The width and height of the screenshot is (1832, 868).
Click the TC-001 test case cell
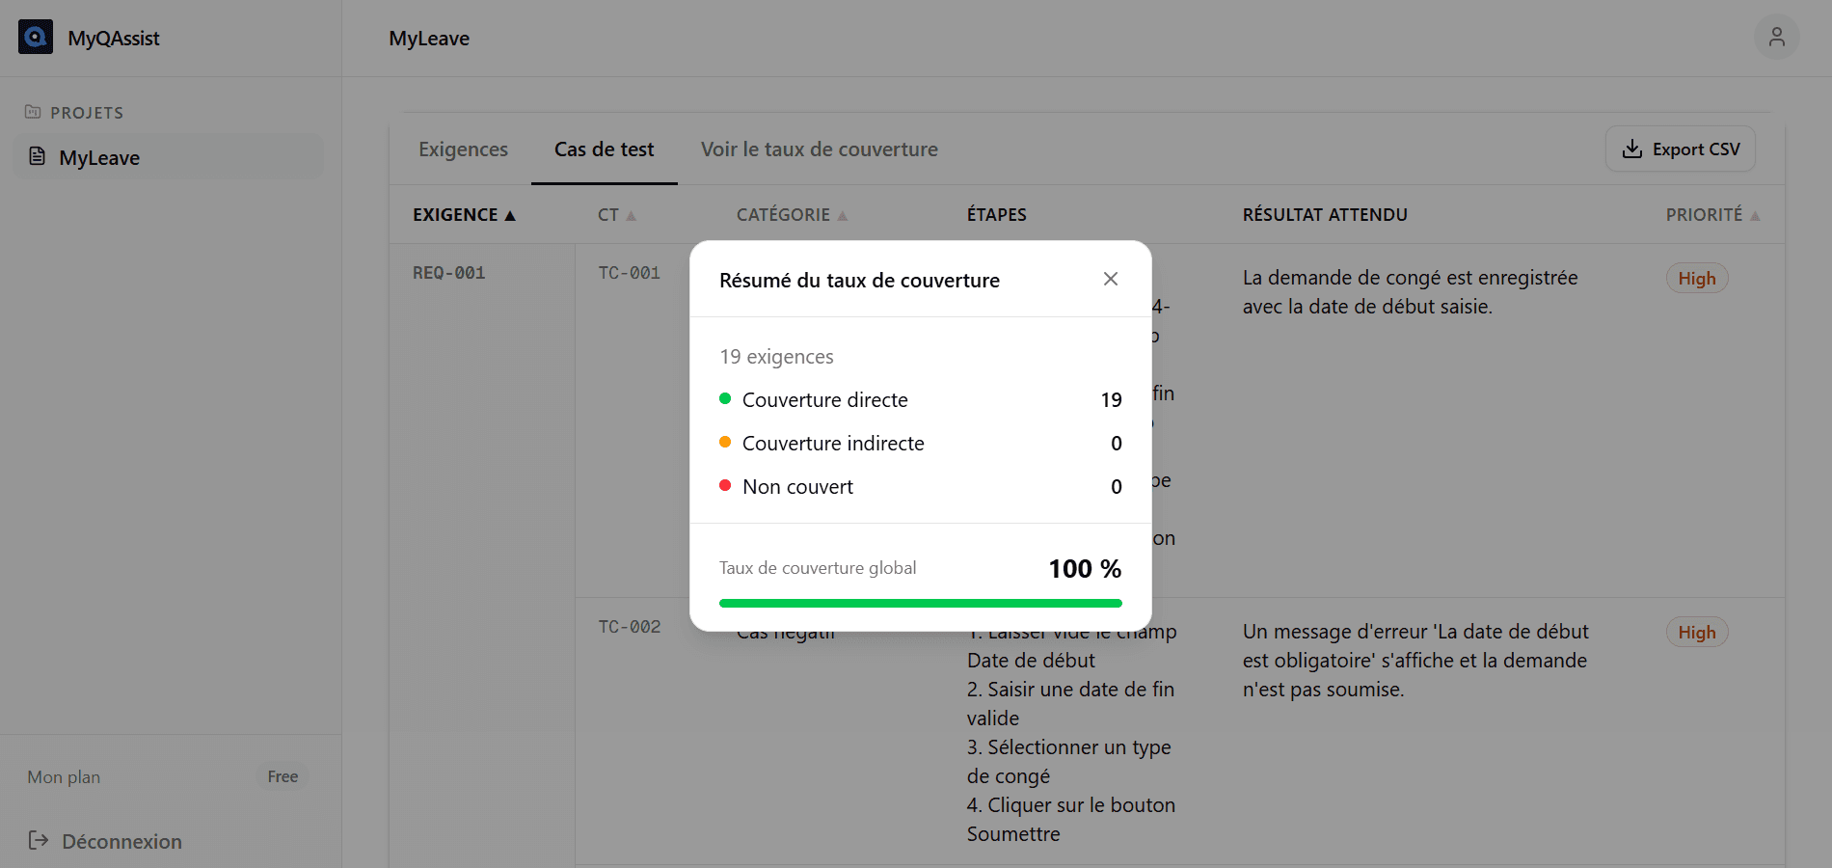tap(629, 273)
